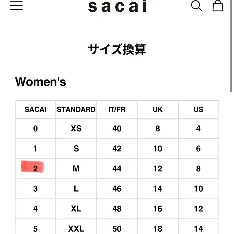Screen dimensions: 234x234
Task: Click the IT/FR 40 cell
Action: pyautogui.click(x=117, y=128)
